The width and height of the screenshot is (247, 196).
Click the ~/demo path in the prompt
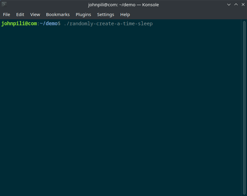pos(47,23)
